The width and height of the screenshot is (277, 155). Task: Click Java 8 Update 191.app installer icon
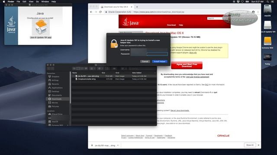tap(41, 28)
